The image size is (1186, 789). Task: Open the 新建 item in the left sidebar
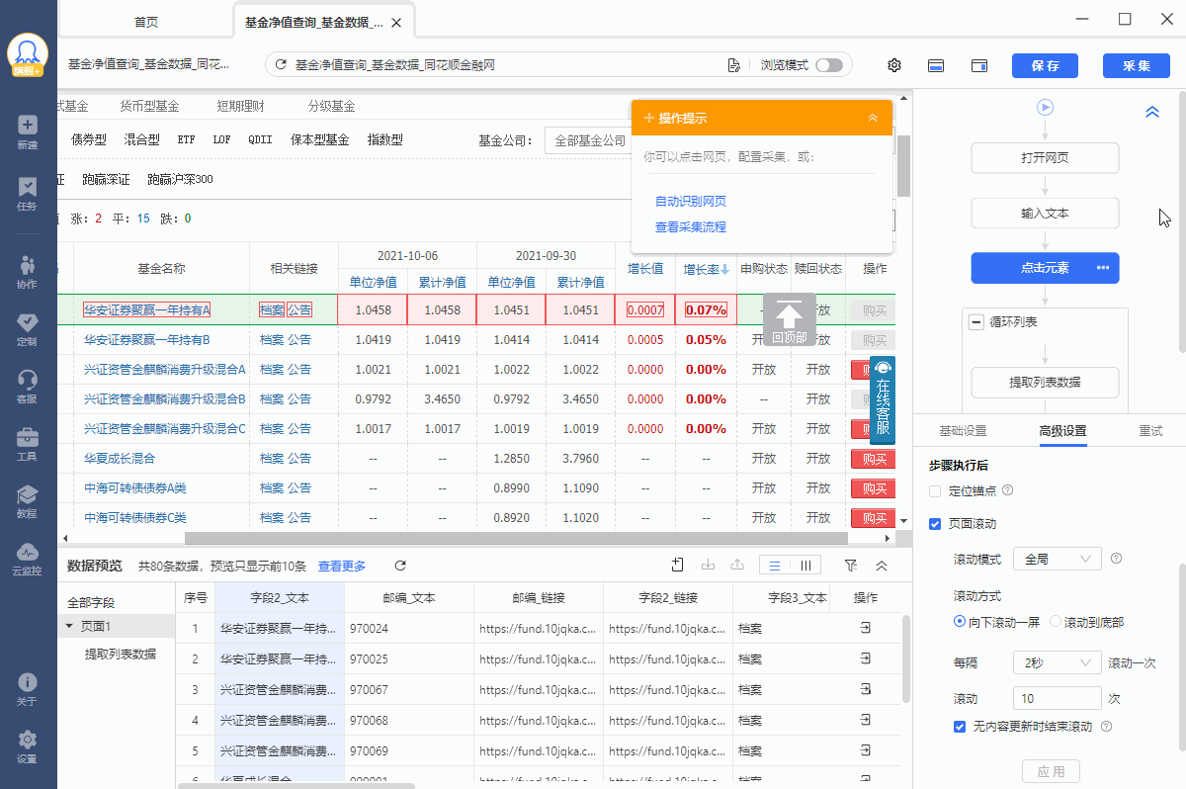(x=28, y=131)
